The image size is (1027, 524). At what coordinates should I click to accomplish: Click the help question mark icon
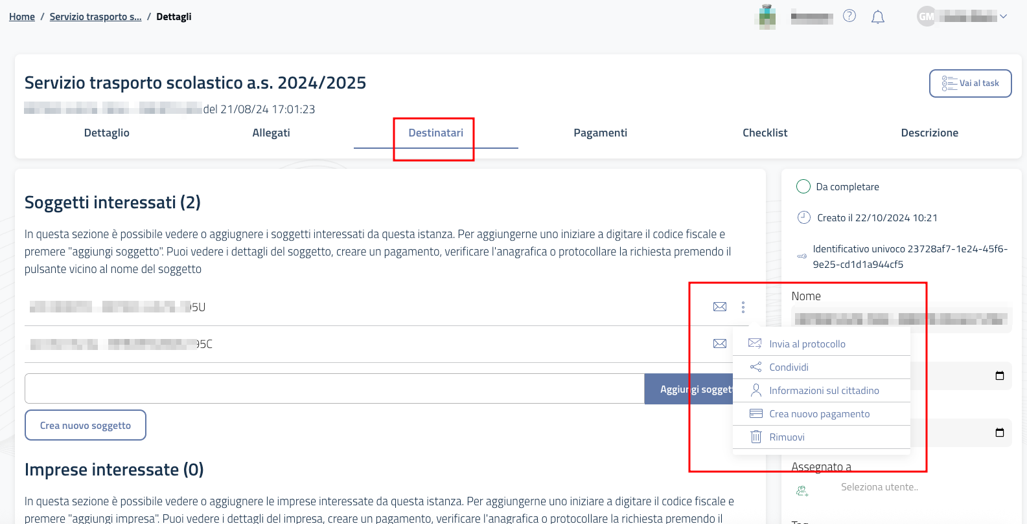click(849, 16)
